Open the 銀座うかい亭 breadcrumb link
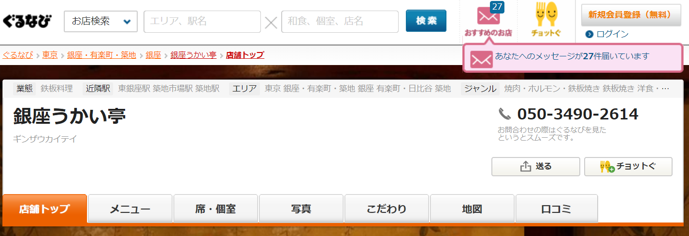This screenshot has height=236, width=689. point(193,55)
